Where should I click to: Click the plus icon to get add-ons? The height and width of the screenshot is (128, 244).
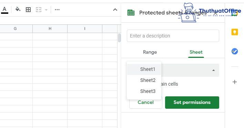pos(235,82)
